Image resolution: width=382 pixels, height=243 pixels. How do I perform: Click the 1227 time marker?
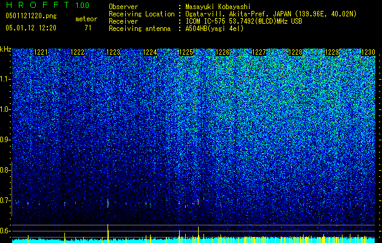click(x=259, y=52)
